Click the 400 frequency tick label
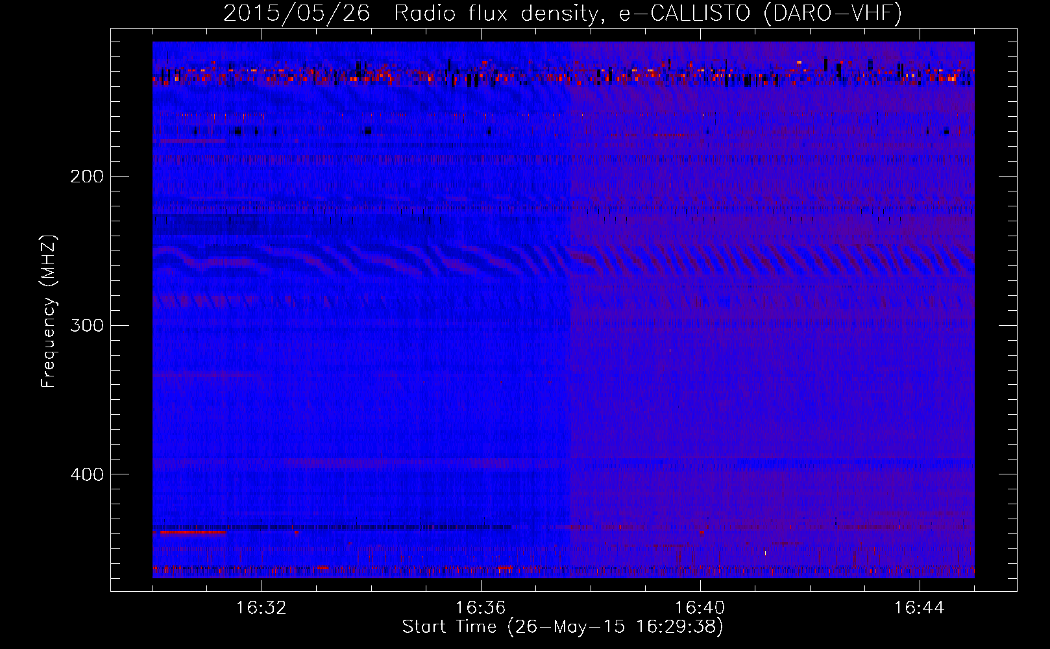 (87, 474)
